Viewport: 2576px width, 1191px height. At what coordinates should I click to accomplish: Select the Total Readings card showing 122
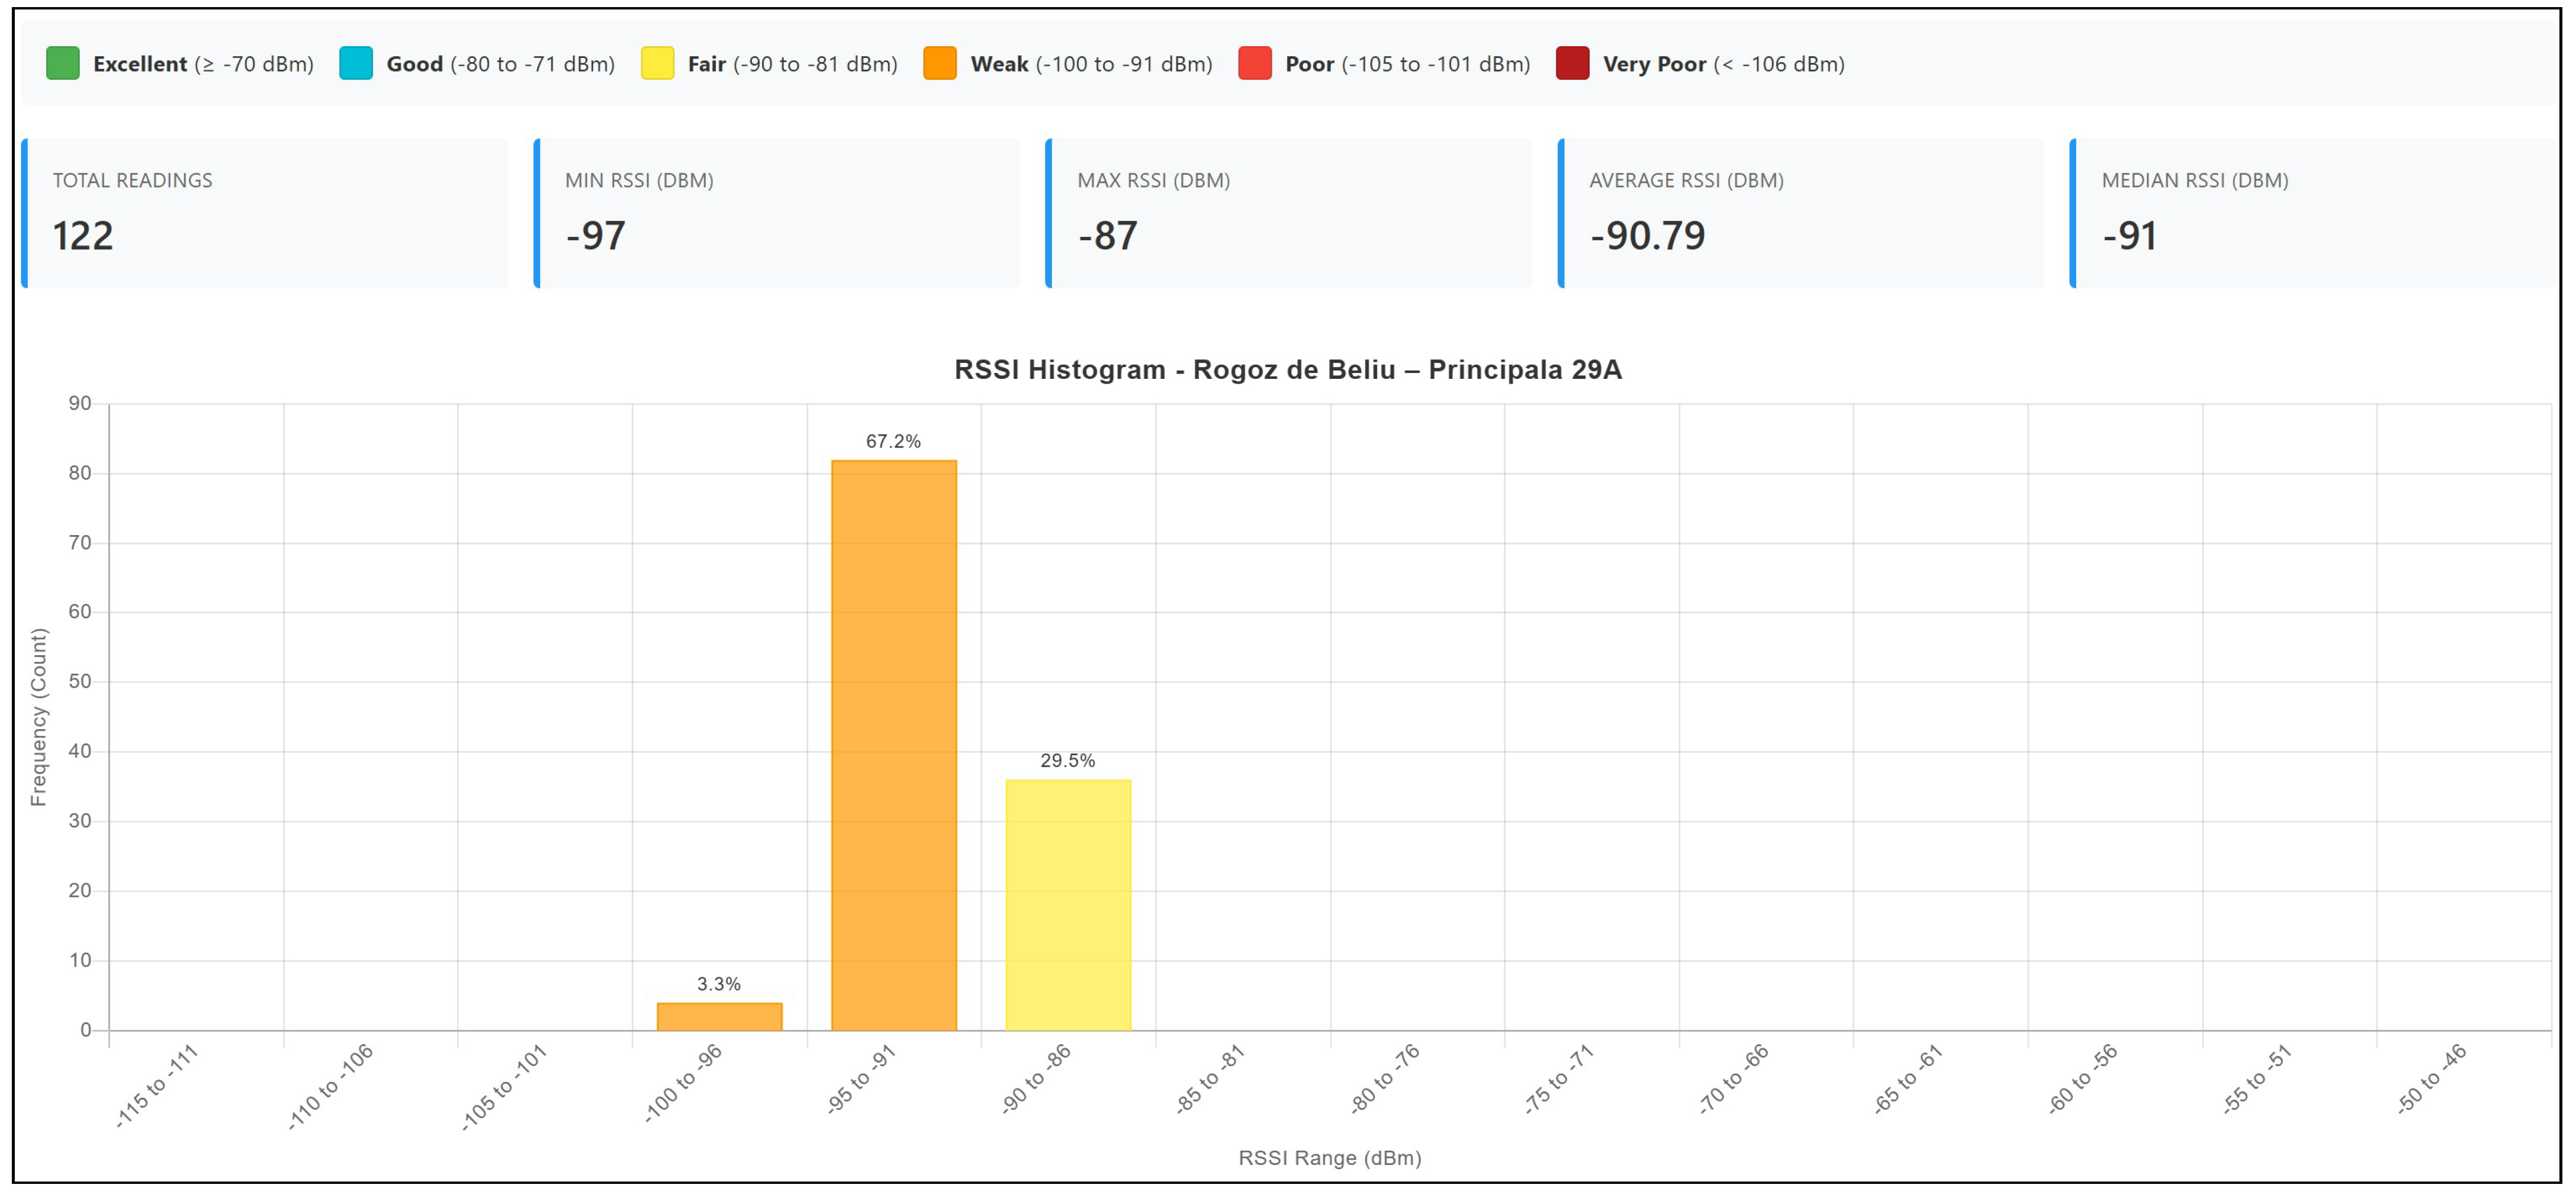(265, 213)
